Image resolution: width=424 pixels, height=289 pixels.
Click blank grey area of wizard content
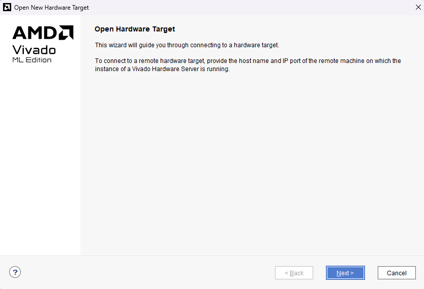252,163
